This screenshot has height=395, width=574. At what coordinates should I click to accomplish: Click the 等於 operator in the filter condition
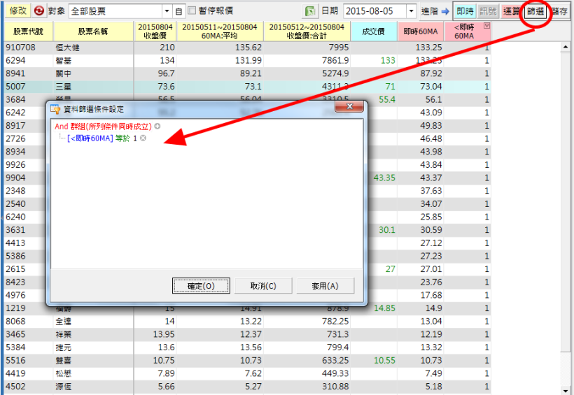pos(122,138)
